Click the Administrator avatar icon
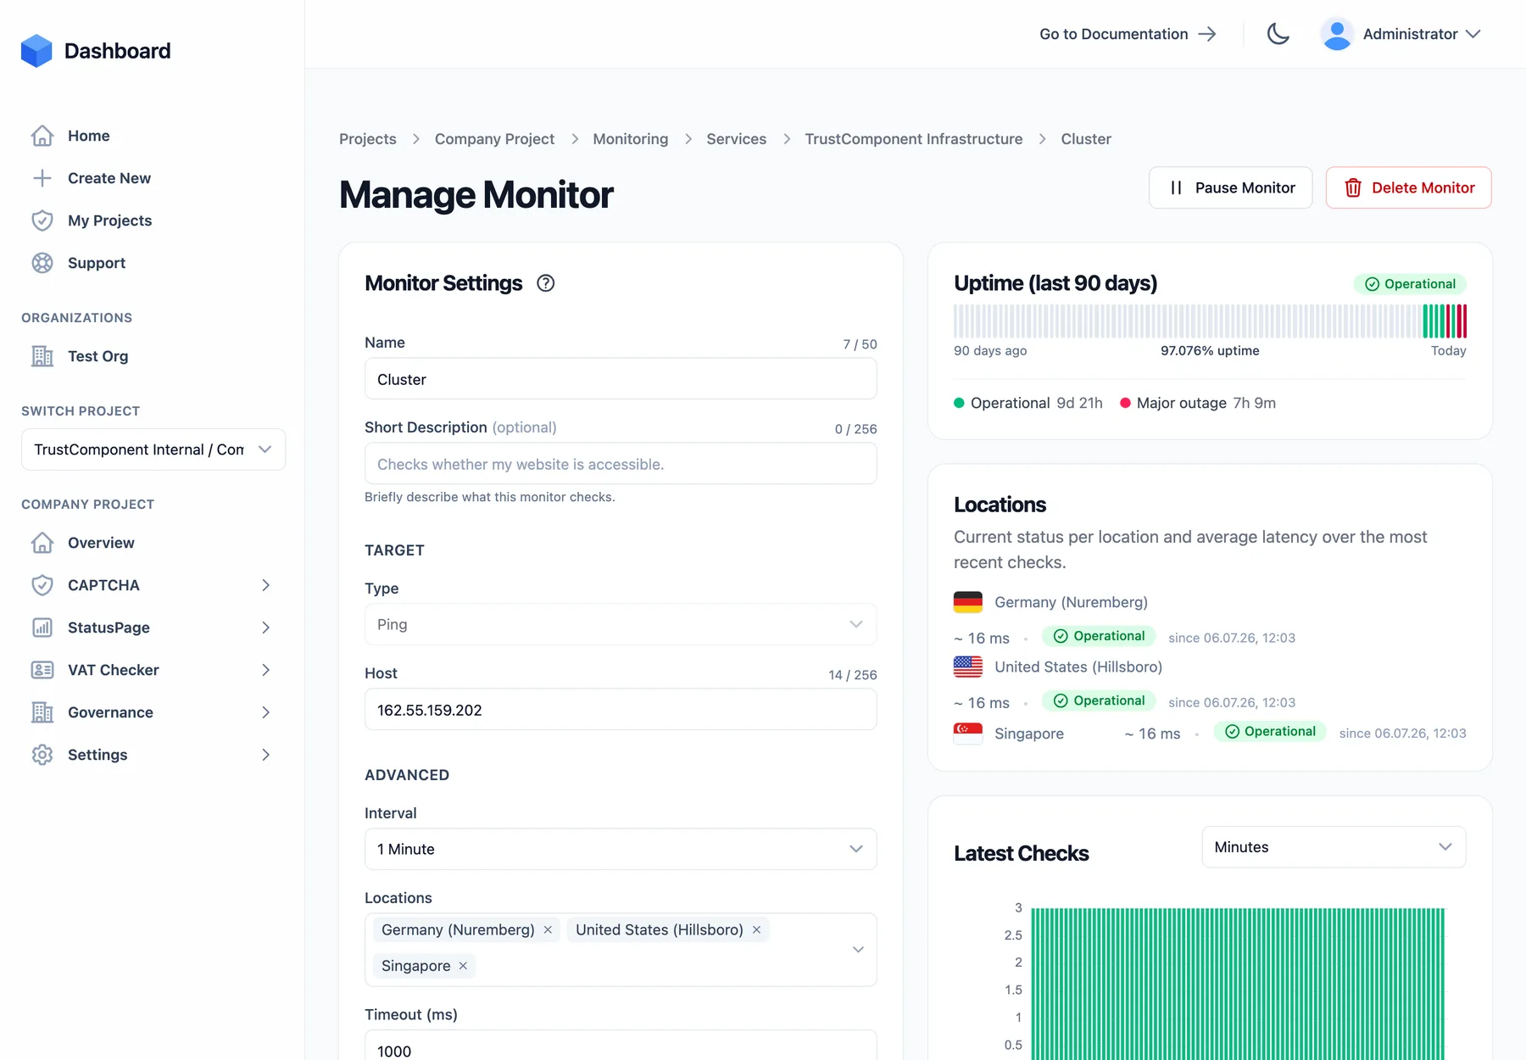This screenshot has width=1526, height=1060. [x=1337, y=34]
